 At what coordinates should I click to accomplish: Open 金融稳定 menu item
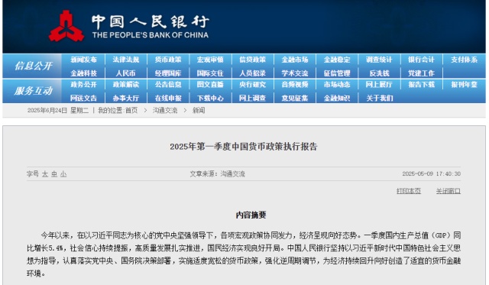click(x=337, y=60)
